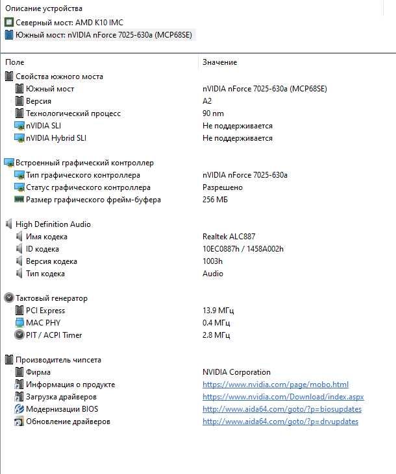Click the icon beside 'Загрузка драйверов'
Image resolution: width=396 pixels, height=474 pixels.
(19, 397)
